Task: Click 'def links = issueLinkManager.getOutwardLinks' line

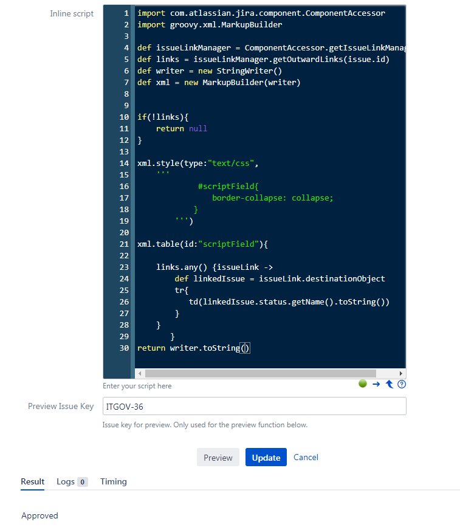Action: [x=263, y=60]
